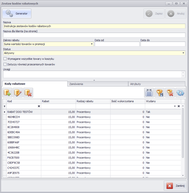Screen dimensions: 189x193
Task: Select the code 1068A48C
Action: pyautogui.click(x=14, y=148)
